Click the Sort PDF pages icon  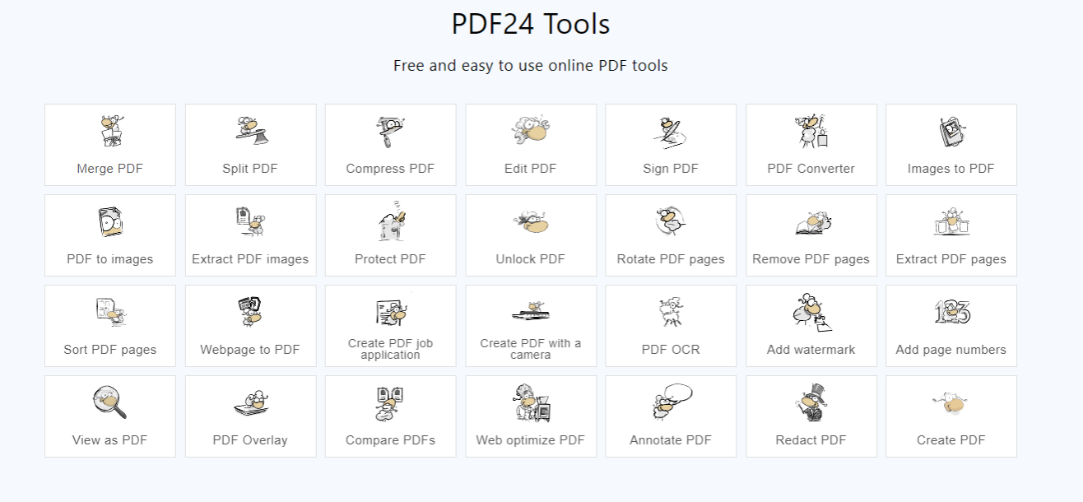(110, 313)
